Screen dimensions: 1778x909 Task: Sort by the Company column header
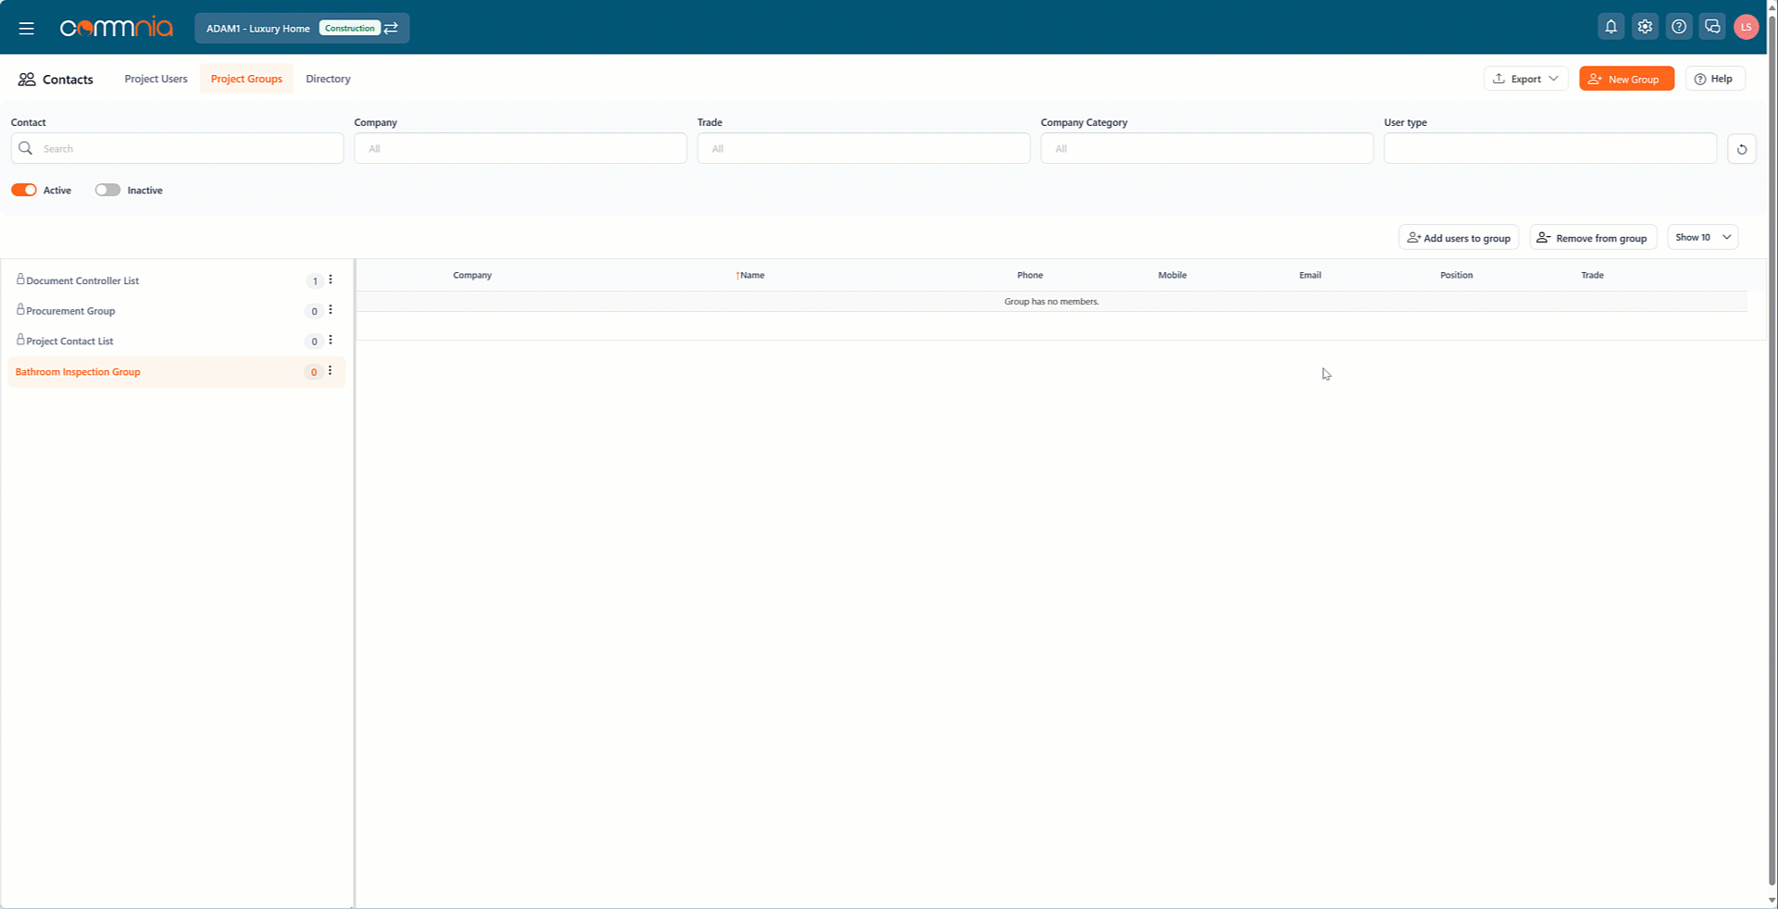pos(472,275)
